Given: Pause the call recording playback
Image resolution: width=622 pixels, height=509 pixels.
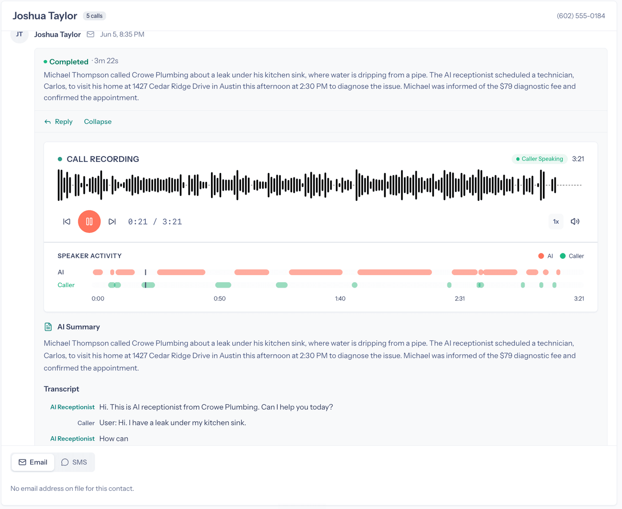Looking at the screenshot, I should pyautogui.click(x=89, y=221).
